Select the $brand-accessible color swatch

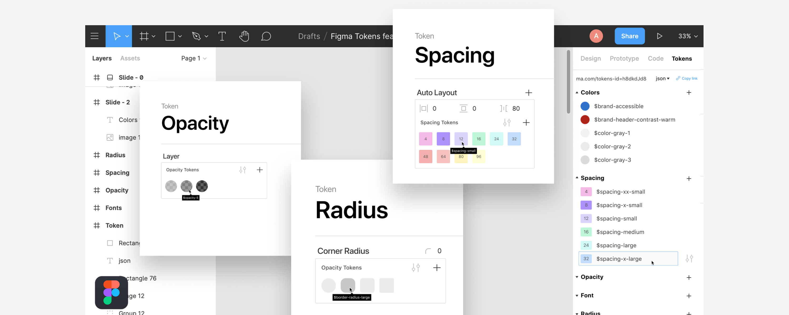pyautogui.click(x=585, y=106)
